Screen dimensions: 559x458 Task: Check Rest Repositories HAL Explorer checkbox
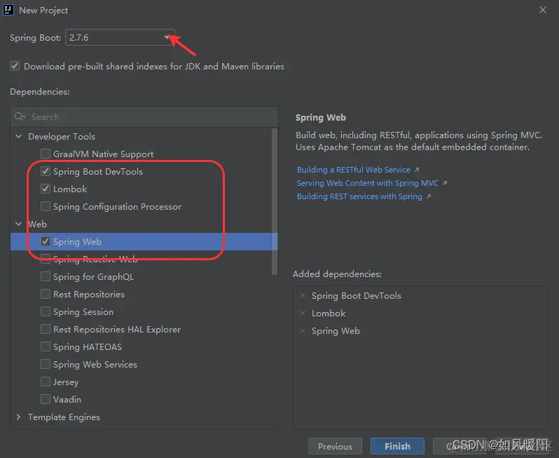[x=46, y=329]
